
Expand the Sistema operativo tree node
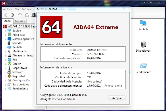pyautogui.click(x=5, y=39)
